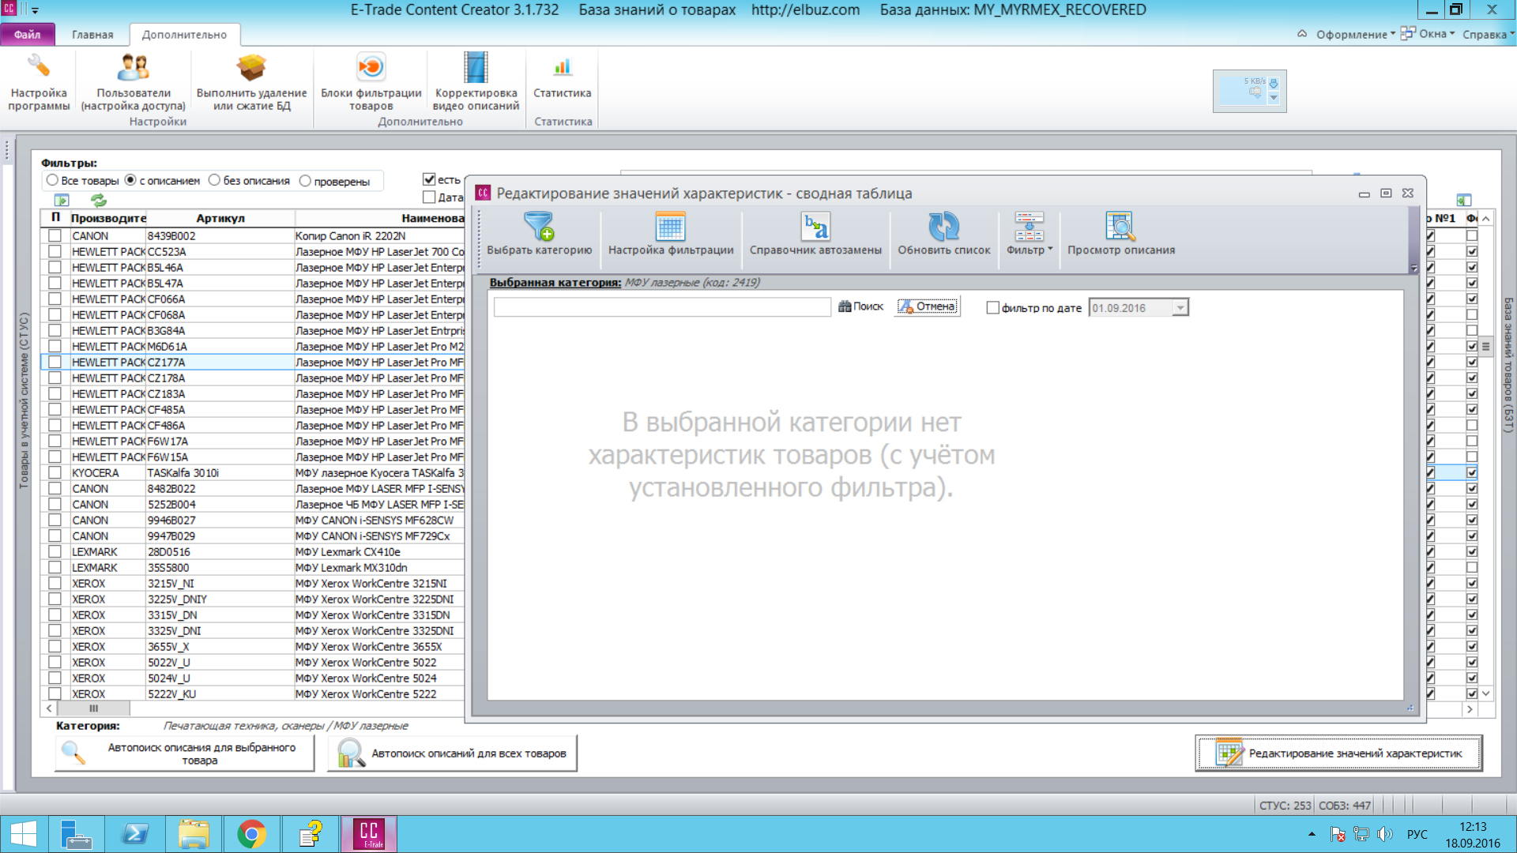Screen dimensions: 1517x853
Task: Select the table cell reading TASKalfa 3010i
Action: pyautogui.click(x=220, y=473)
